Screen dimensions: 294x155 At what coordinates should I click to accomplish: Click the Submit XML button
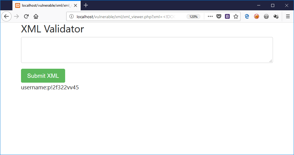tap(43, 76)
